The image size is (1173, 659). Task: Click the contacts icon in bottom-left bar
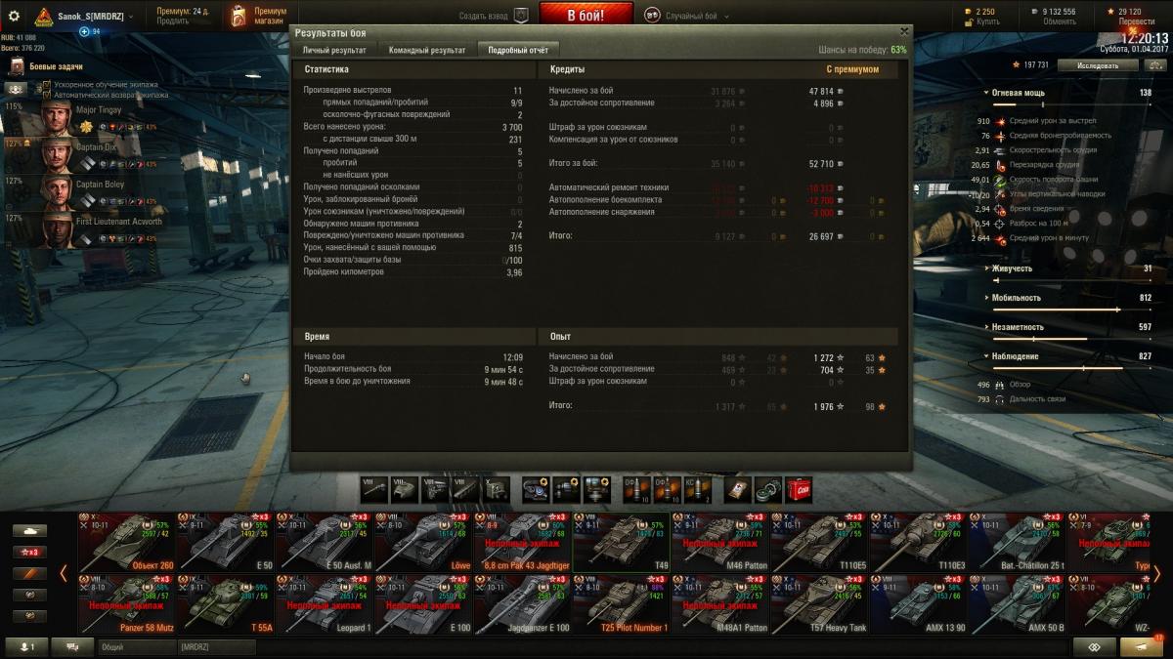pyautogui.click(x=27, y=646)
